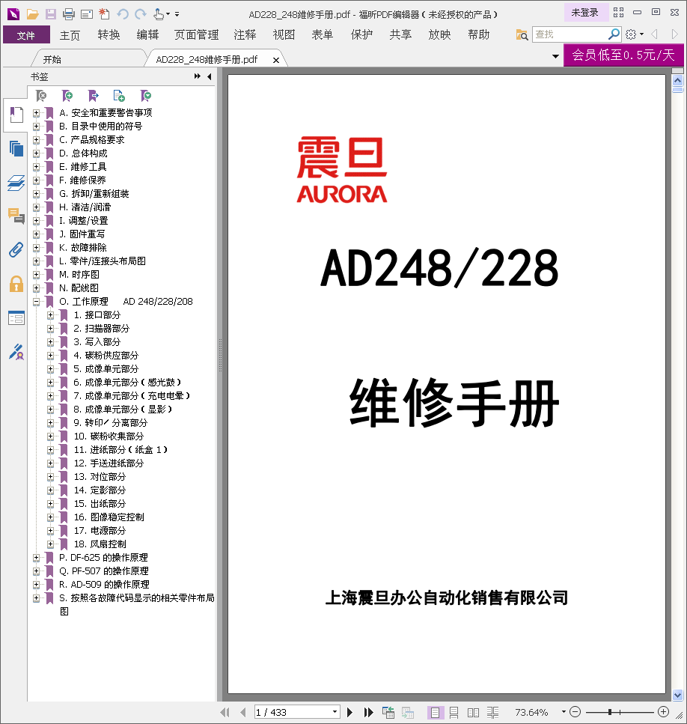687x724 pixels.
Task: Close the AD228_248维修手册.pdf tab
Action: point(276,60)
